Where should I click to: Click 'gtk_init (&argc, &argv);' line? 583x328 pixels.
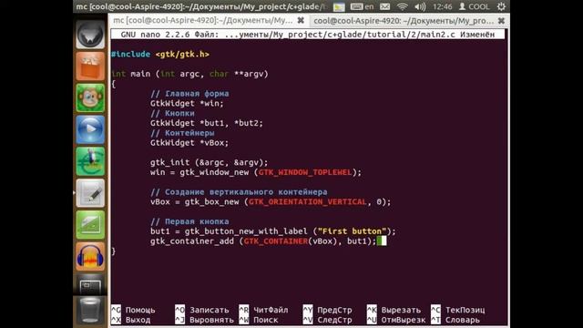point(210,162)
